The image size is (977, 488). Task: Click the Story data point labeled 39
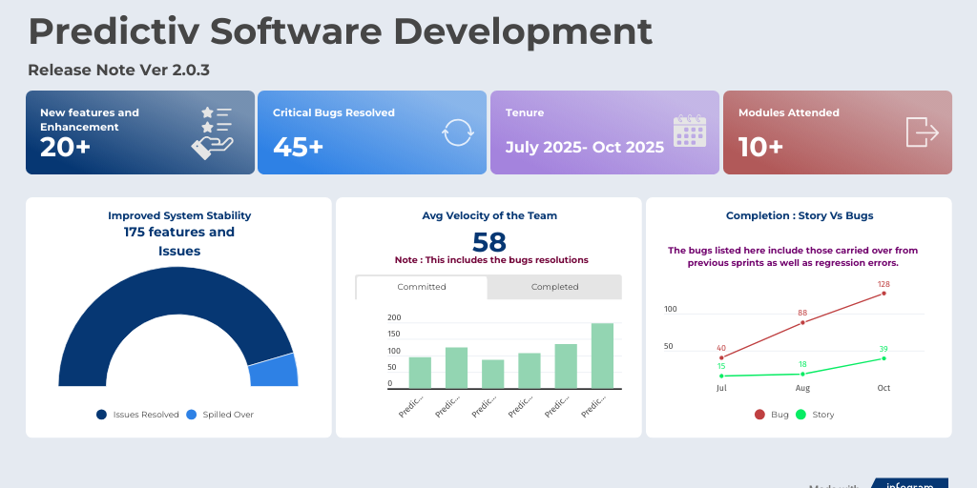coord(883,358)
